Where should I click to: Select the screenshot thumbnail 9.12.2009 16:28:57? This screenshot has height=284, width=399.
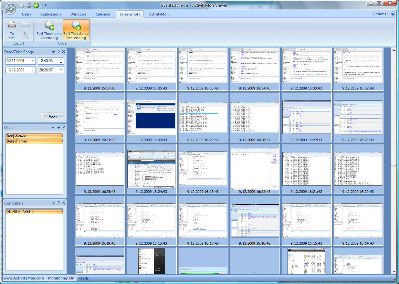pos(255,117)
